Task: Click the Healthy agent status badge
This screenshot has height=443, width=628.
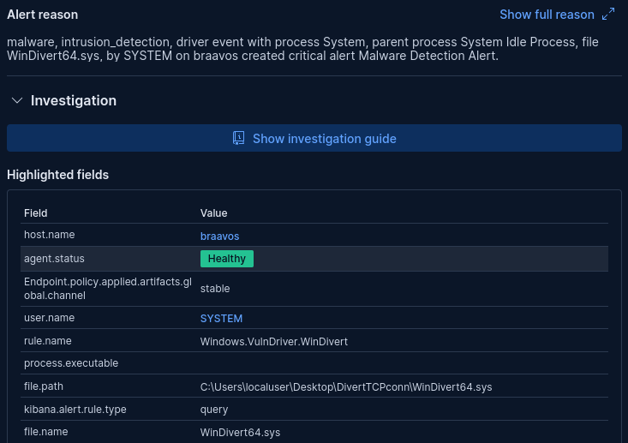Action: (x=227, y=259)
